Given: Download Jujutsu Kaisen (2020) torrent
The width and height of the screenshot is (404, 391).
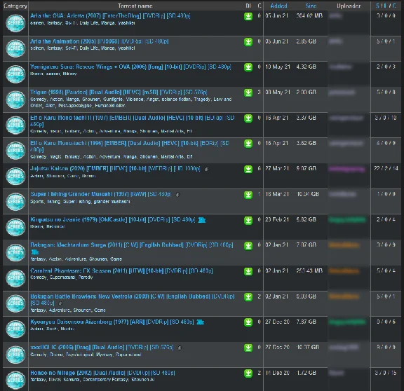Looking at the screenshot, I should (248, 170).
